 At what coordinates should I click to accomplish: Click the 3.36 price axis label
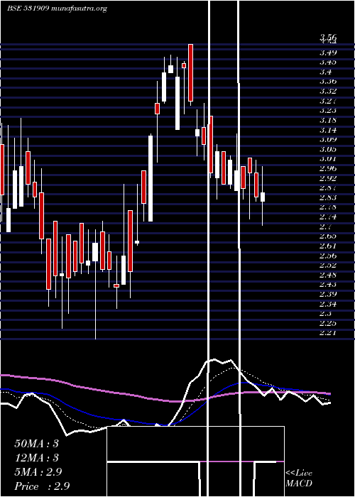point(328,82)
